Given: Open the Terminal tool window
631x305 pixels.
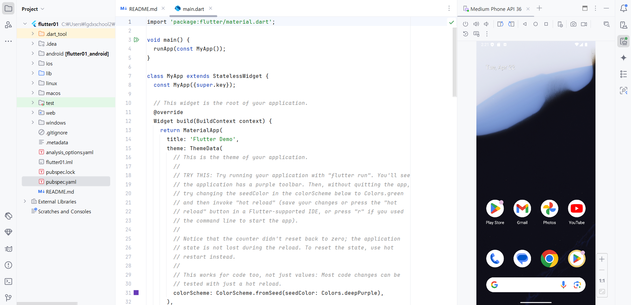Looking at the screenshot, I should 9,281.
